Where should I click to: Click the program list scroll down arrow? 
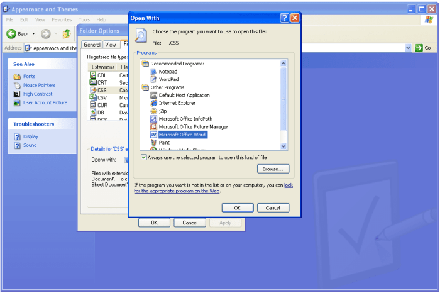[x=283, y=146]
